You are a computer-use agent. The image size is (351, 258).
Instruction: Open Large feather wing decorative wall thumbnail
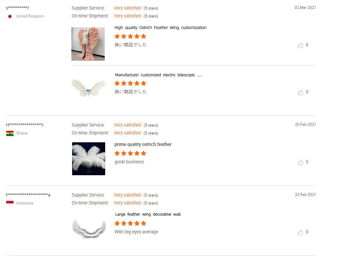coord(89,228)
